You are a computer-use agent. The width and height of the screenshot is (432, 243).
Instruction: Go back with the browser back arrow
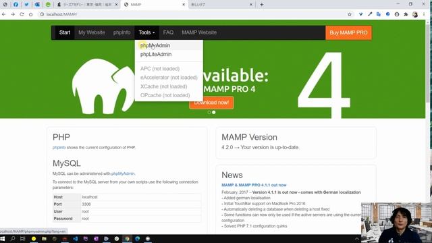[4, 14]
